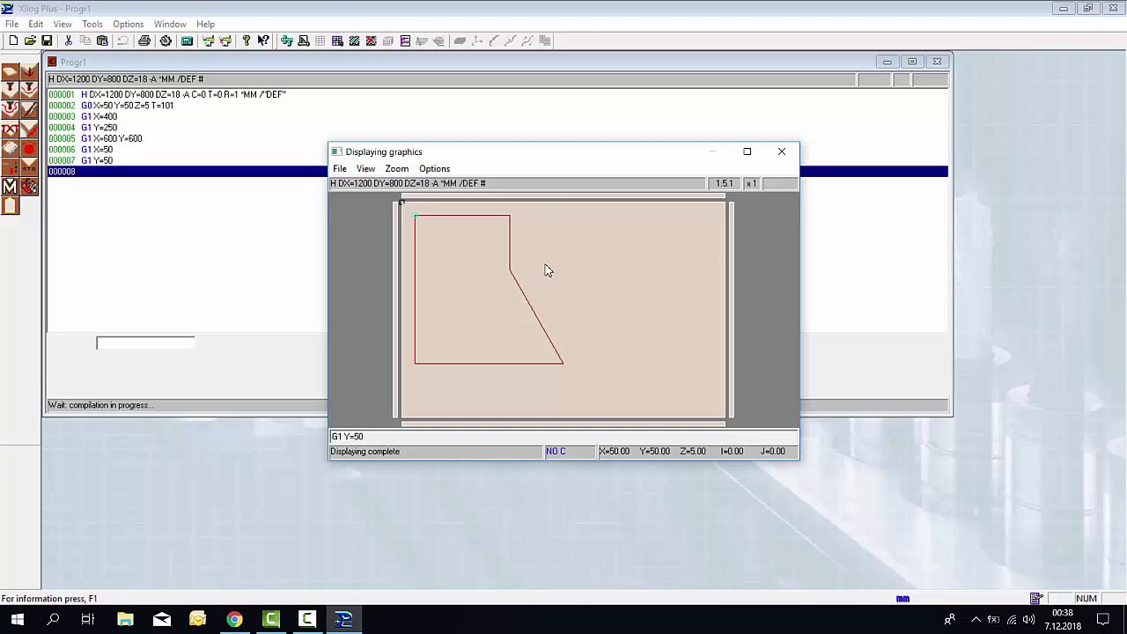The height and width of the screenshot is (634, 1127).
Task: Select highlighted empty line 000008
Action: 497,172
